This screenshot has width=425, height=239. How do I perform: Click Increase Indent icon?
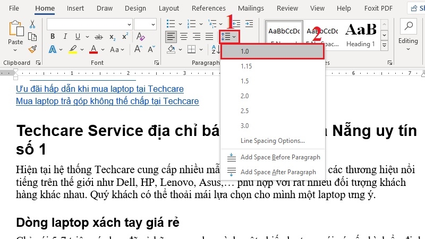(249, 24)
